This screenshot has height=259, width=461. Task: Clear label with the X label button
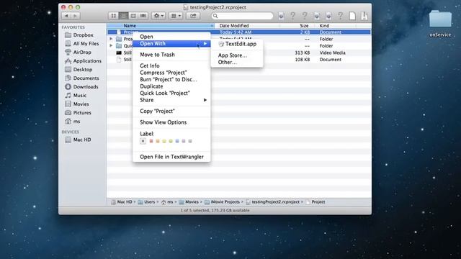143,141
